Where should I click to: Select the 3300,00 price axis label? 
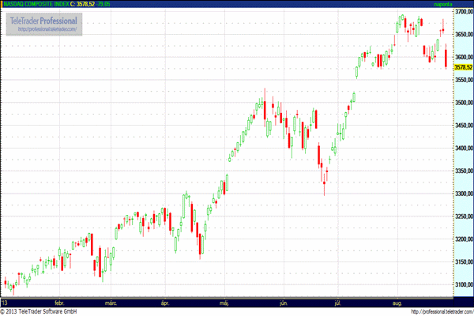(462, 194)
